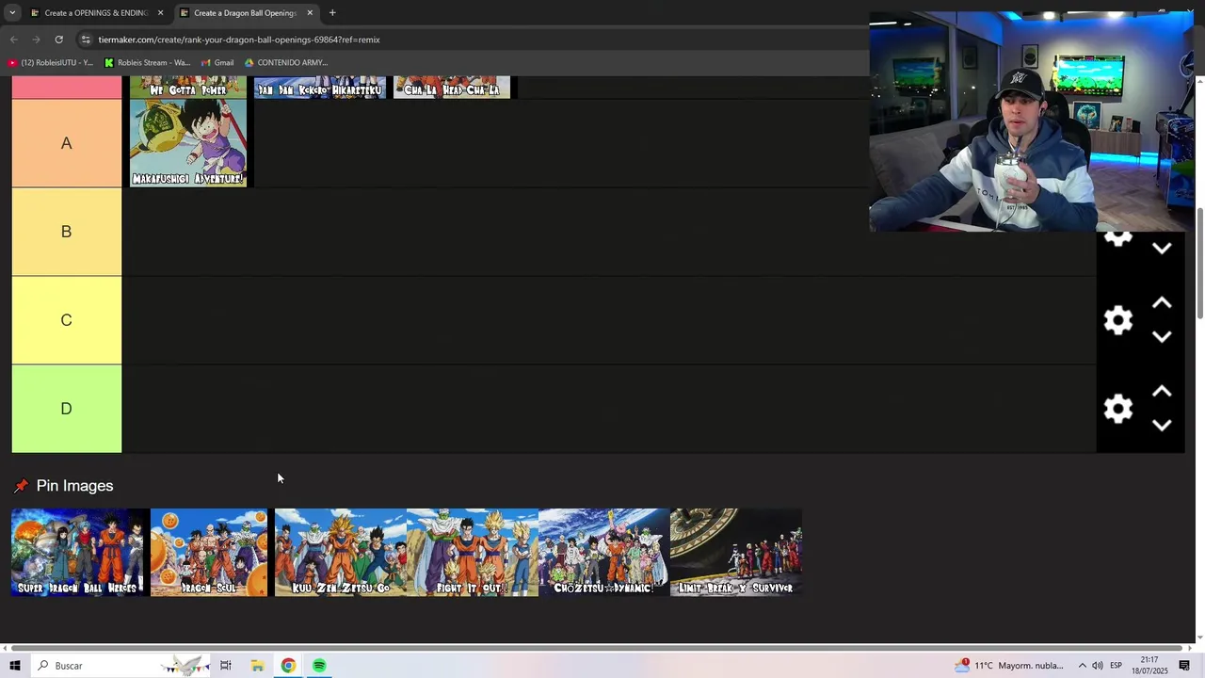This screenshot has width=1205, height=678.
Task: View site information icon in address bar
Action: pos(86,40)
